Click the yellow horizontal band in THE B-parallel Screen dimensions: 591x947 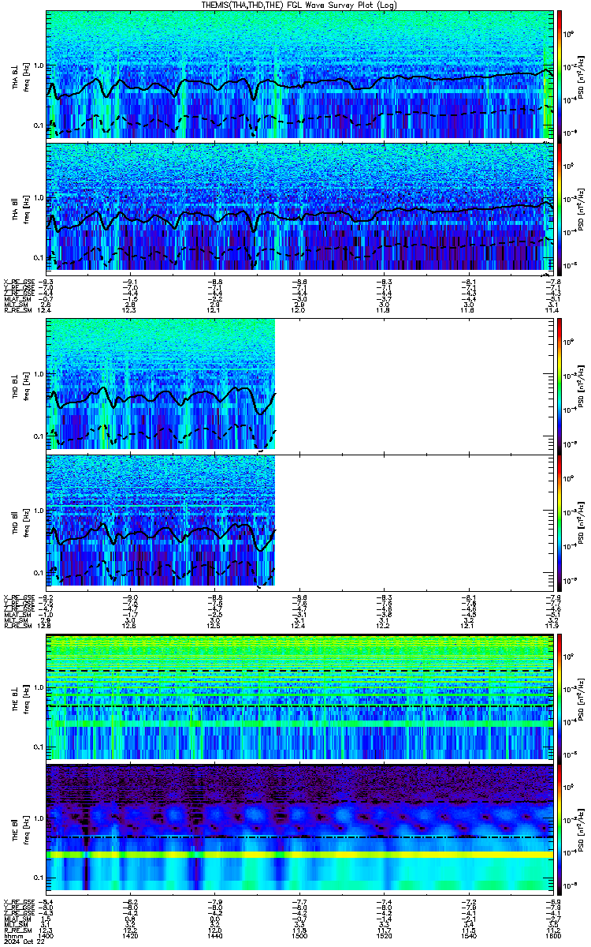coord(299,855)
